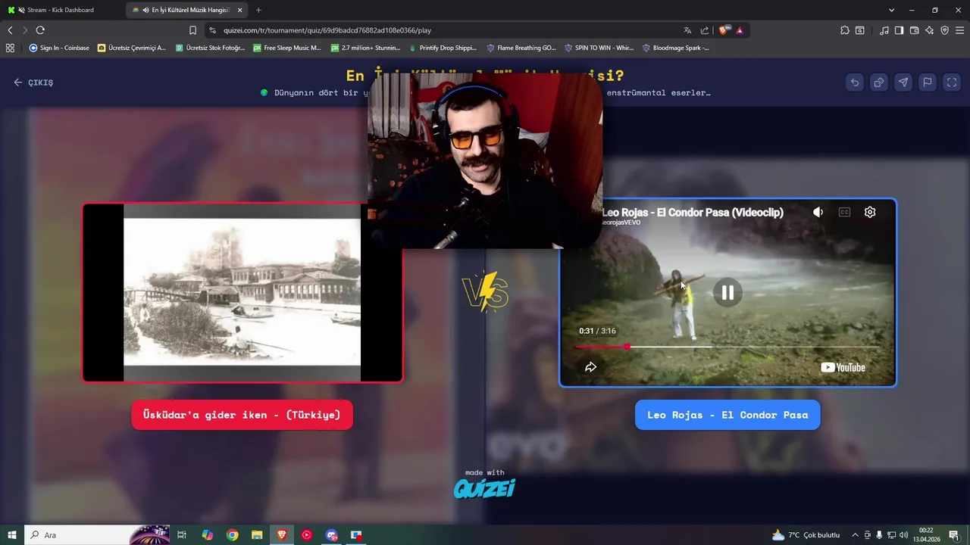Go forward in browser history
The width and height of the screenshot is (970, 545).
pyautogui.click(x=24, y=30)
